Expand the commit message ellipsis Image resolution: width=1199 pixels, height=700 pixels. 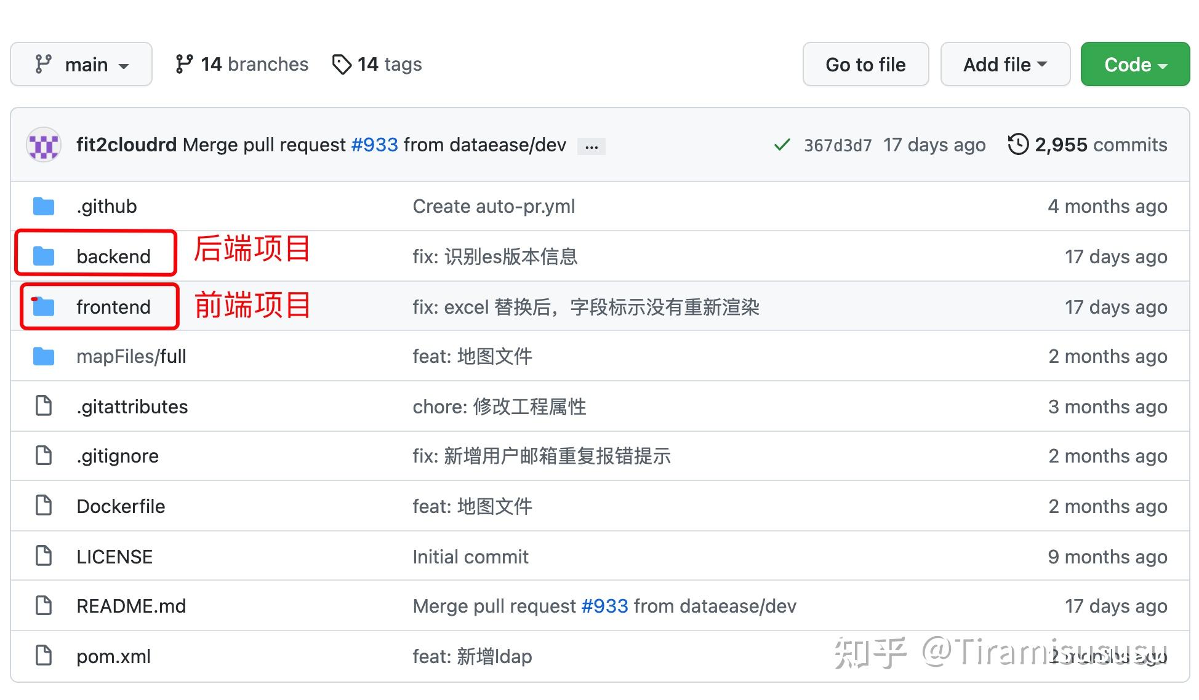pyautogui.click(x=591, y=146)
